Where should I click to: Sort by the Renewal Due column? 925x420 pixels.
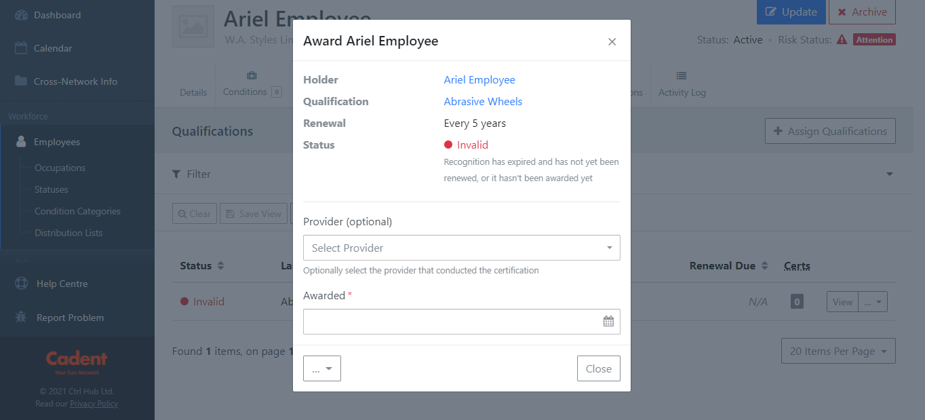coord(729,266)
